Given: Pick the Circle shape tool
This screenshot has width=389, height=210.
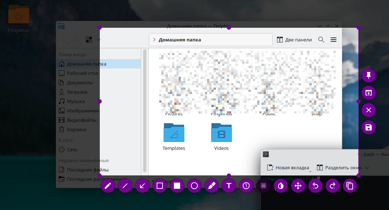Looking at the screenshot, I should point(194,186).
